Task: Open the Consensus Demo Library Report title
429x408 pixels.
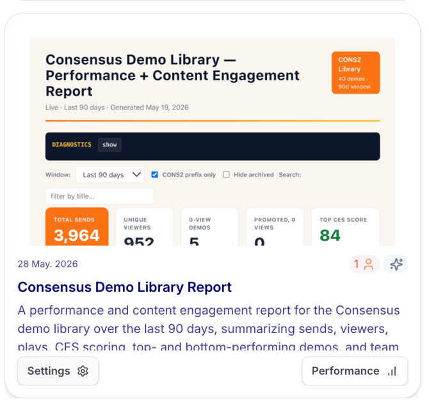Action: (124, 288)
